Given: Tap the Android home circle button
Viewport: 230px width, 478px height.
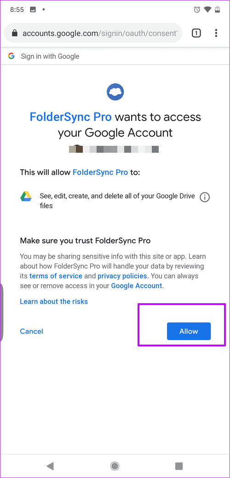Looking at the screenshot, I should (115, 466).
